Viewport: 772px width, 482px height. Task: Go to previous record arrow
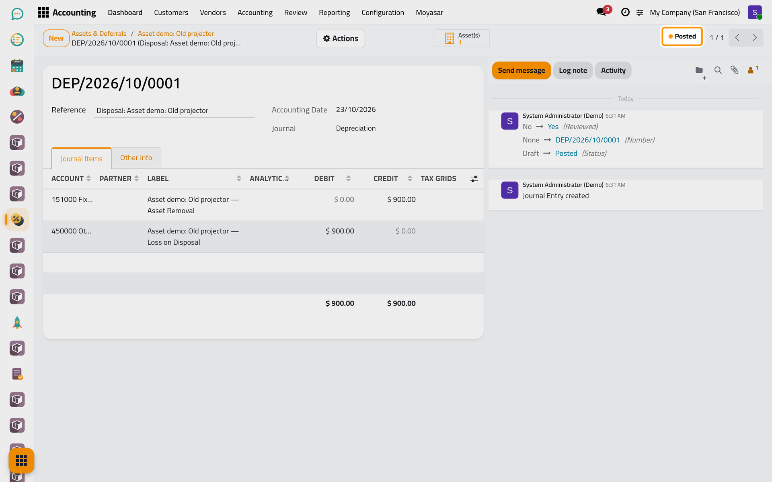point(737,38)
